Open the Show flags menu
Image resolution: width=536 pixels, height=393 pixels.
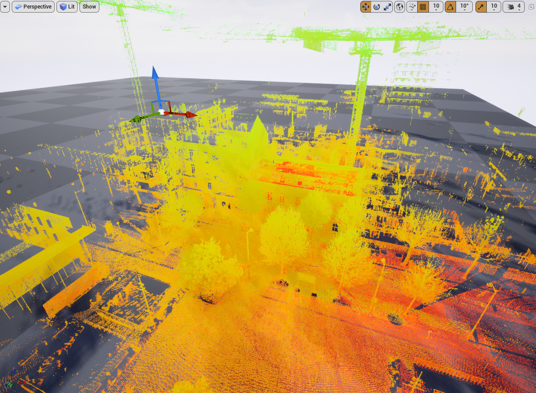(x=89, y=6)
